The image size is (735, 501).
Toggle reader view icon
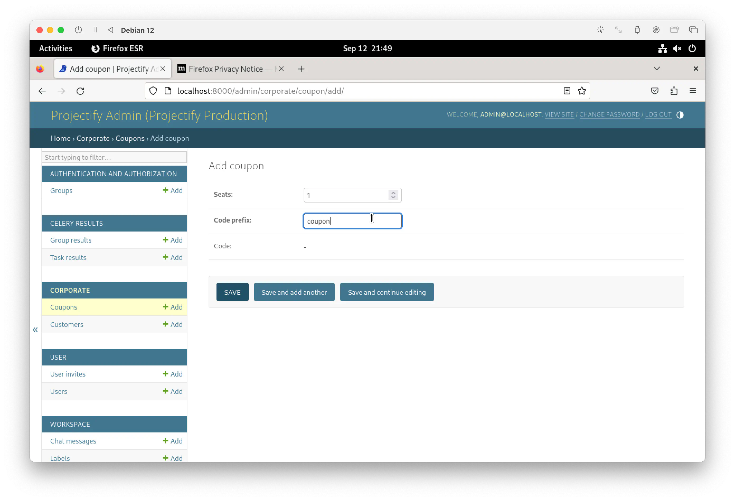click(x=567, y=91)
